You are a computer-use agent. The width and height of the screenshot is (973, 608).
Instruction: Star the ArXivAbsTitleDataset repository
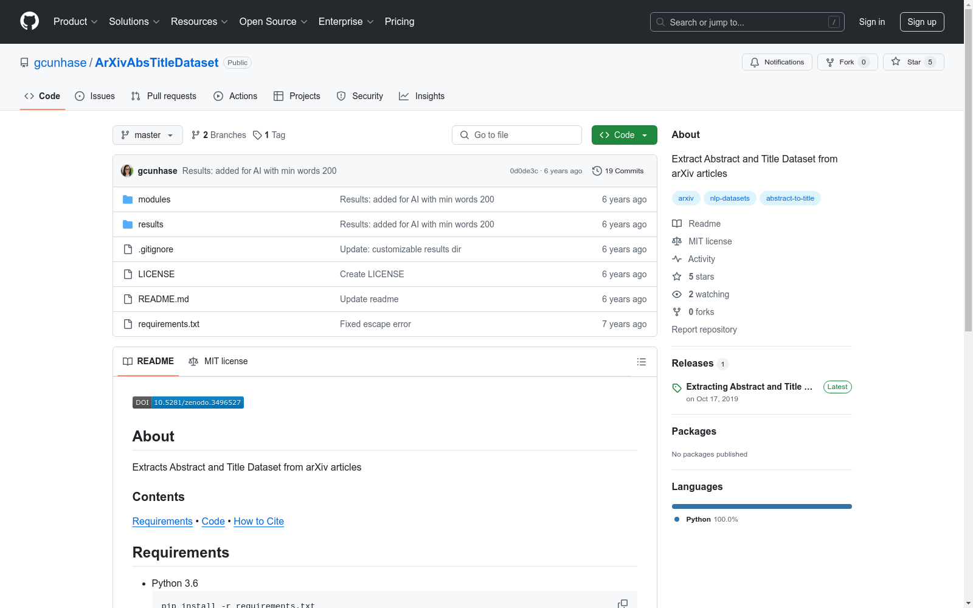tap(913, 62)
